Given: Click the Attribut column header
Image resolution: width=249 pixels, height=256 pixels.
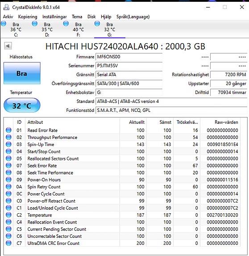Looking at the screenshot, I should 72,122.
